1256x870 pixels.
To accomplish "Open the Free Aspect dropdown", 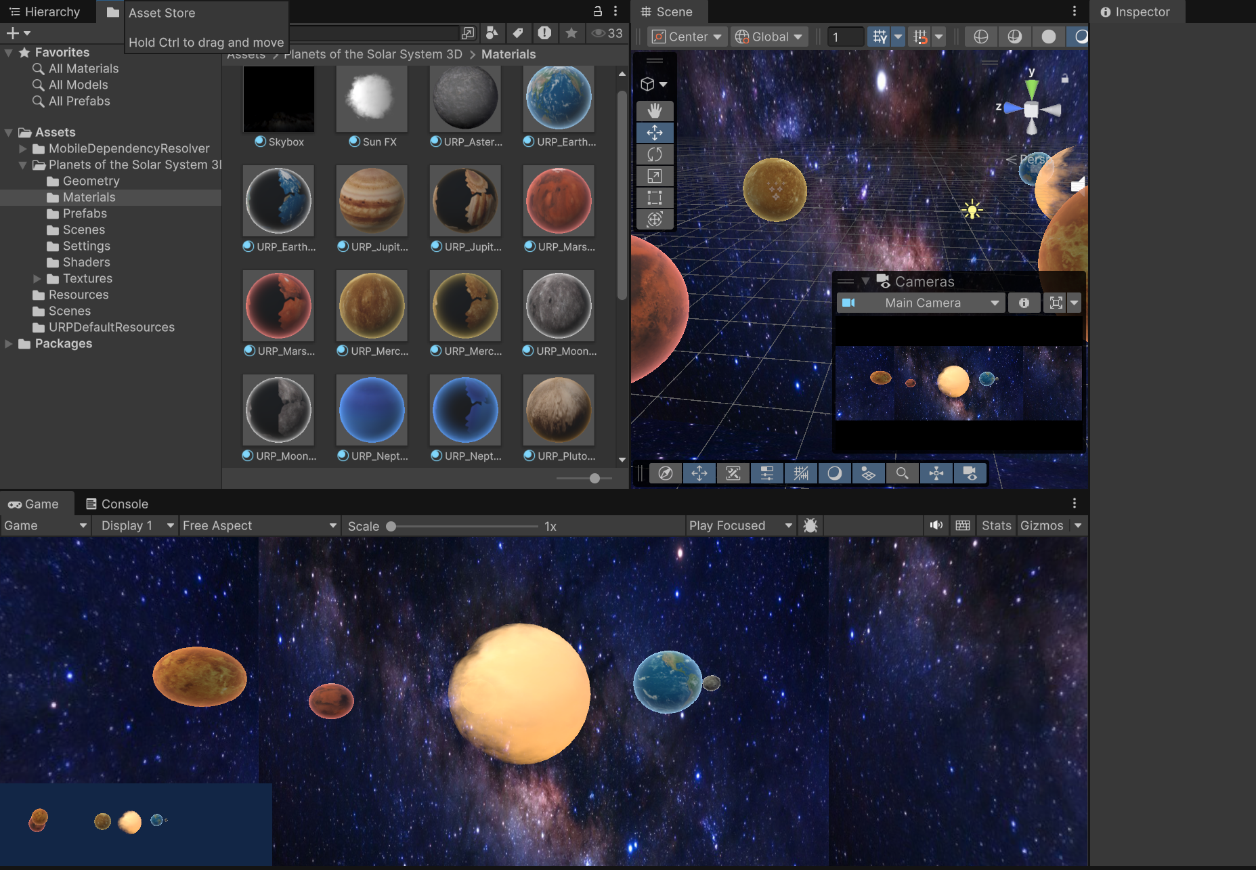I will (x=259, y=525).
